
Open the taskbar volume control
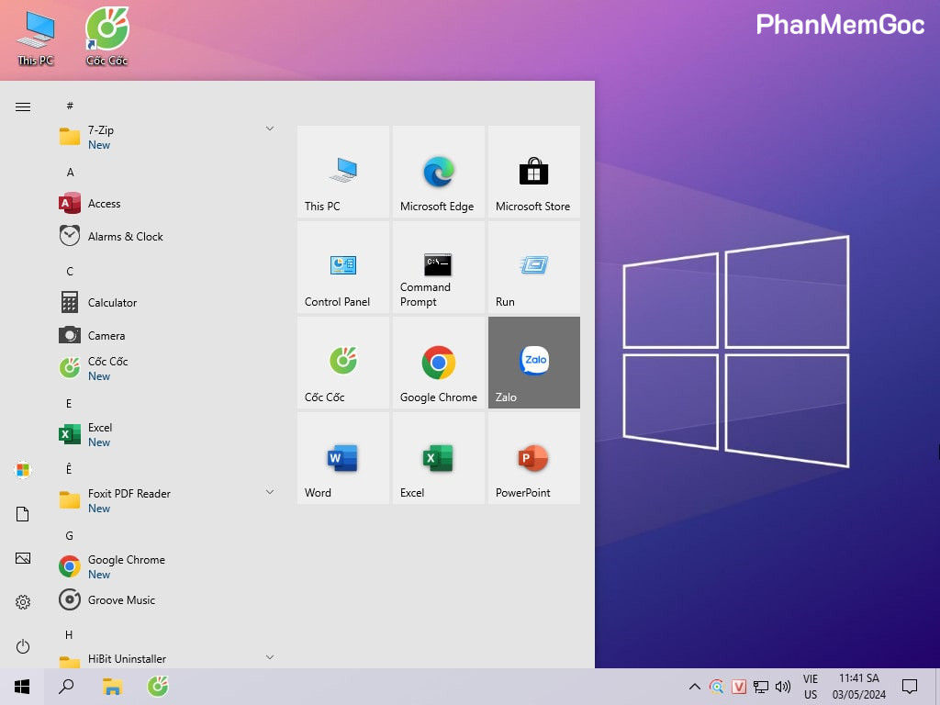click(783, 687)
